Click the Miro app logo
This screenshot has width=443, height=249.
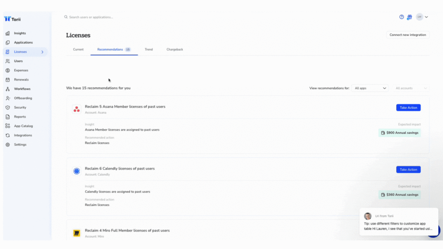[77, 233]
